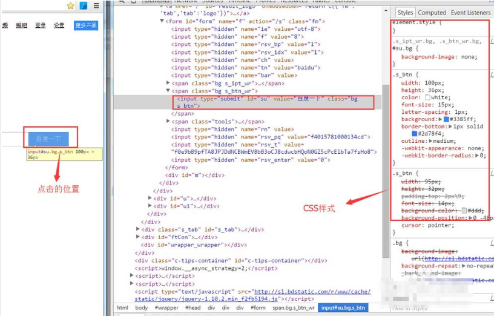Image resolution: width=494 pixels, height=316 pixels.
Task: Select the div id="c-tips-container" row
Action: point(231,260)
